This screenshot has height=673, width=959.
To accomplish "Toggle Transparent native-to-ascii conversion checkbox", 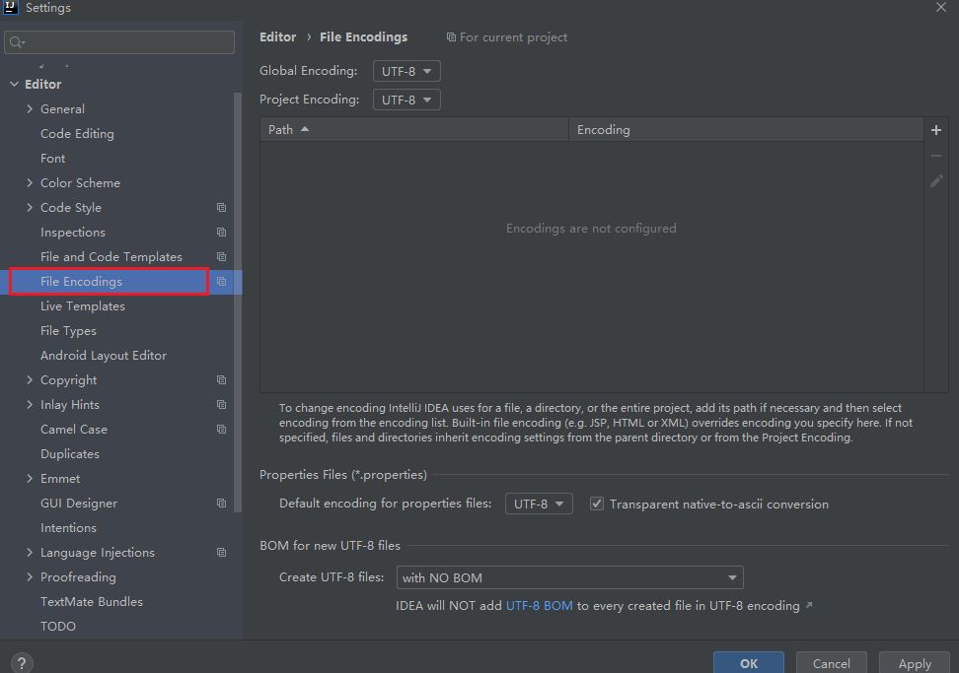I will [596, 504].
